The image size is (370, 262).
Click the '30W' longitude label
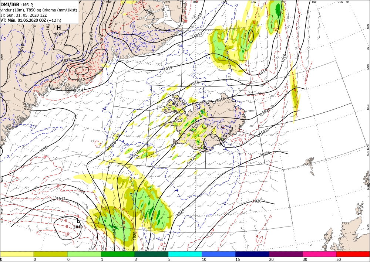(138, 2)
